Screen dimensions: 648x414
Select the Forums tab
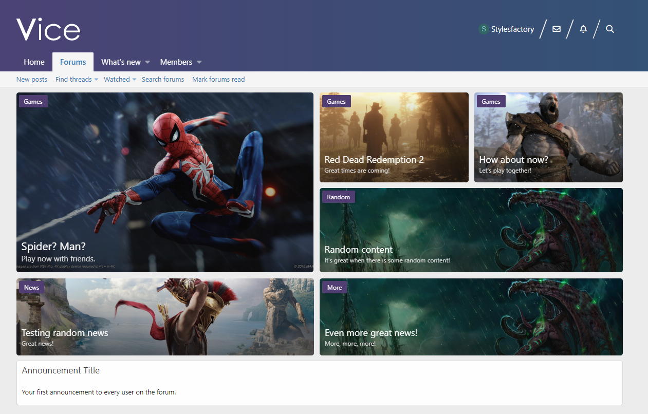click(x=73, y=62)
